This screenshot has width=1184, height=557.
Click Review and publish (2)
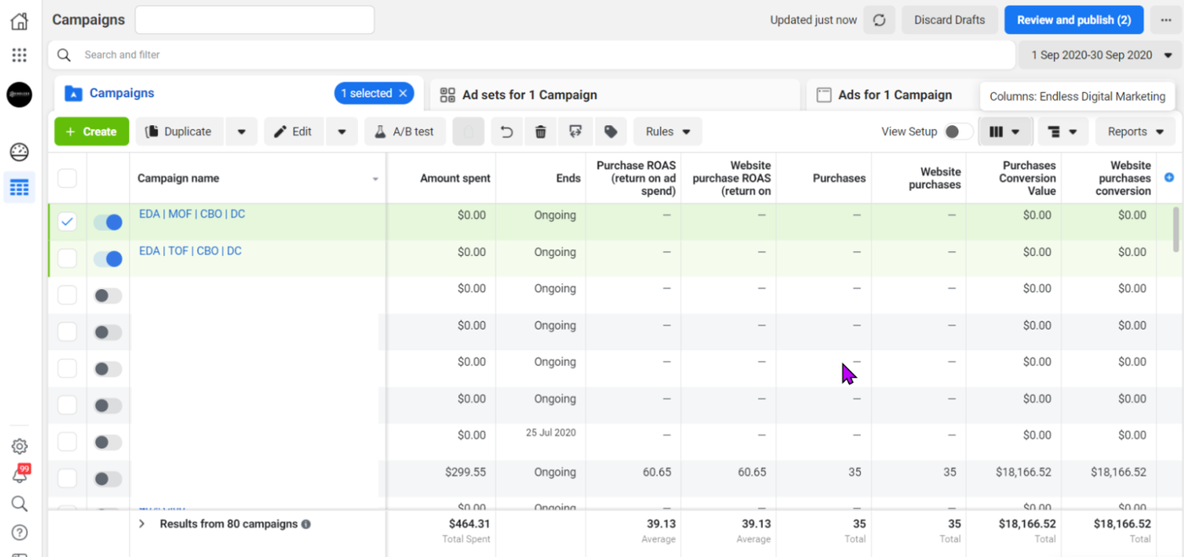(x=1074, y=20)
